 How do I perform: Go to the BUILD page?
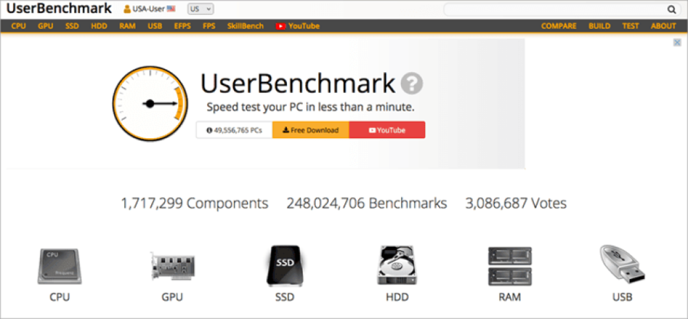(x=600, y=26)
